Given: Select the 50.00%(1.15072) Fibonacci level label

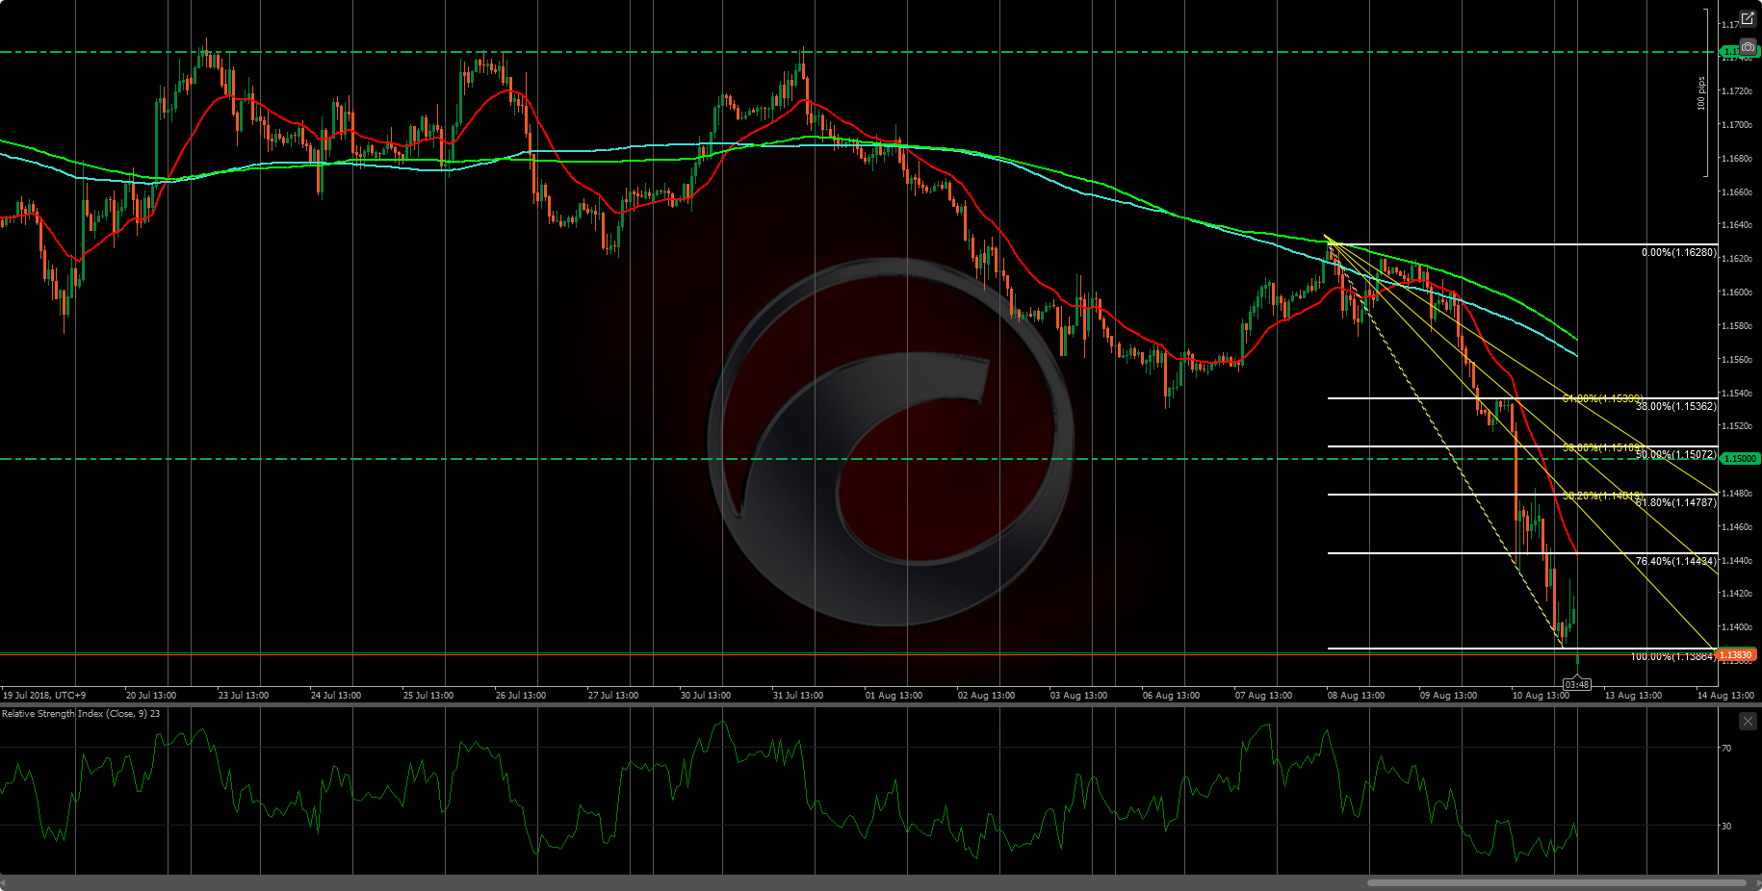Looking at the screenshot, I should 1675,454.
